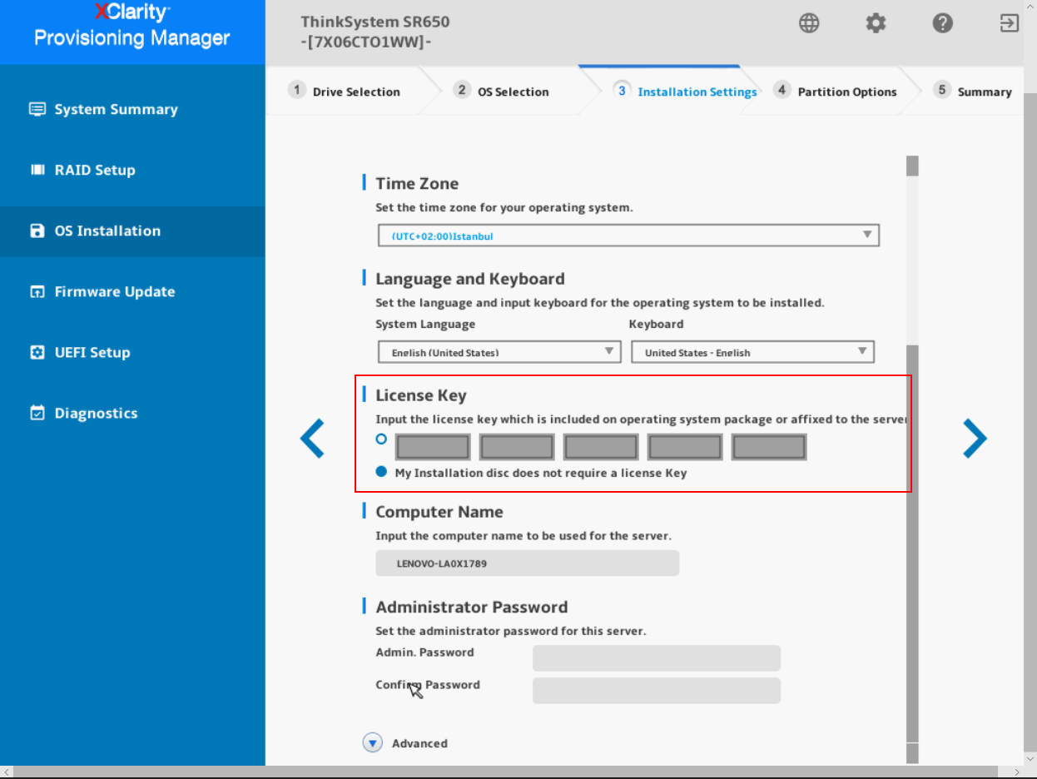Click the RAID Setup sidebar icon

(37, 170)
